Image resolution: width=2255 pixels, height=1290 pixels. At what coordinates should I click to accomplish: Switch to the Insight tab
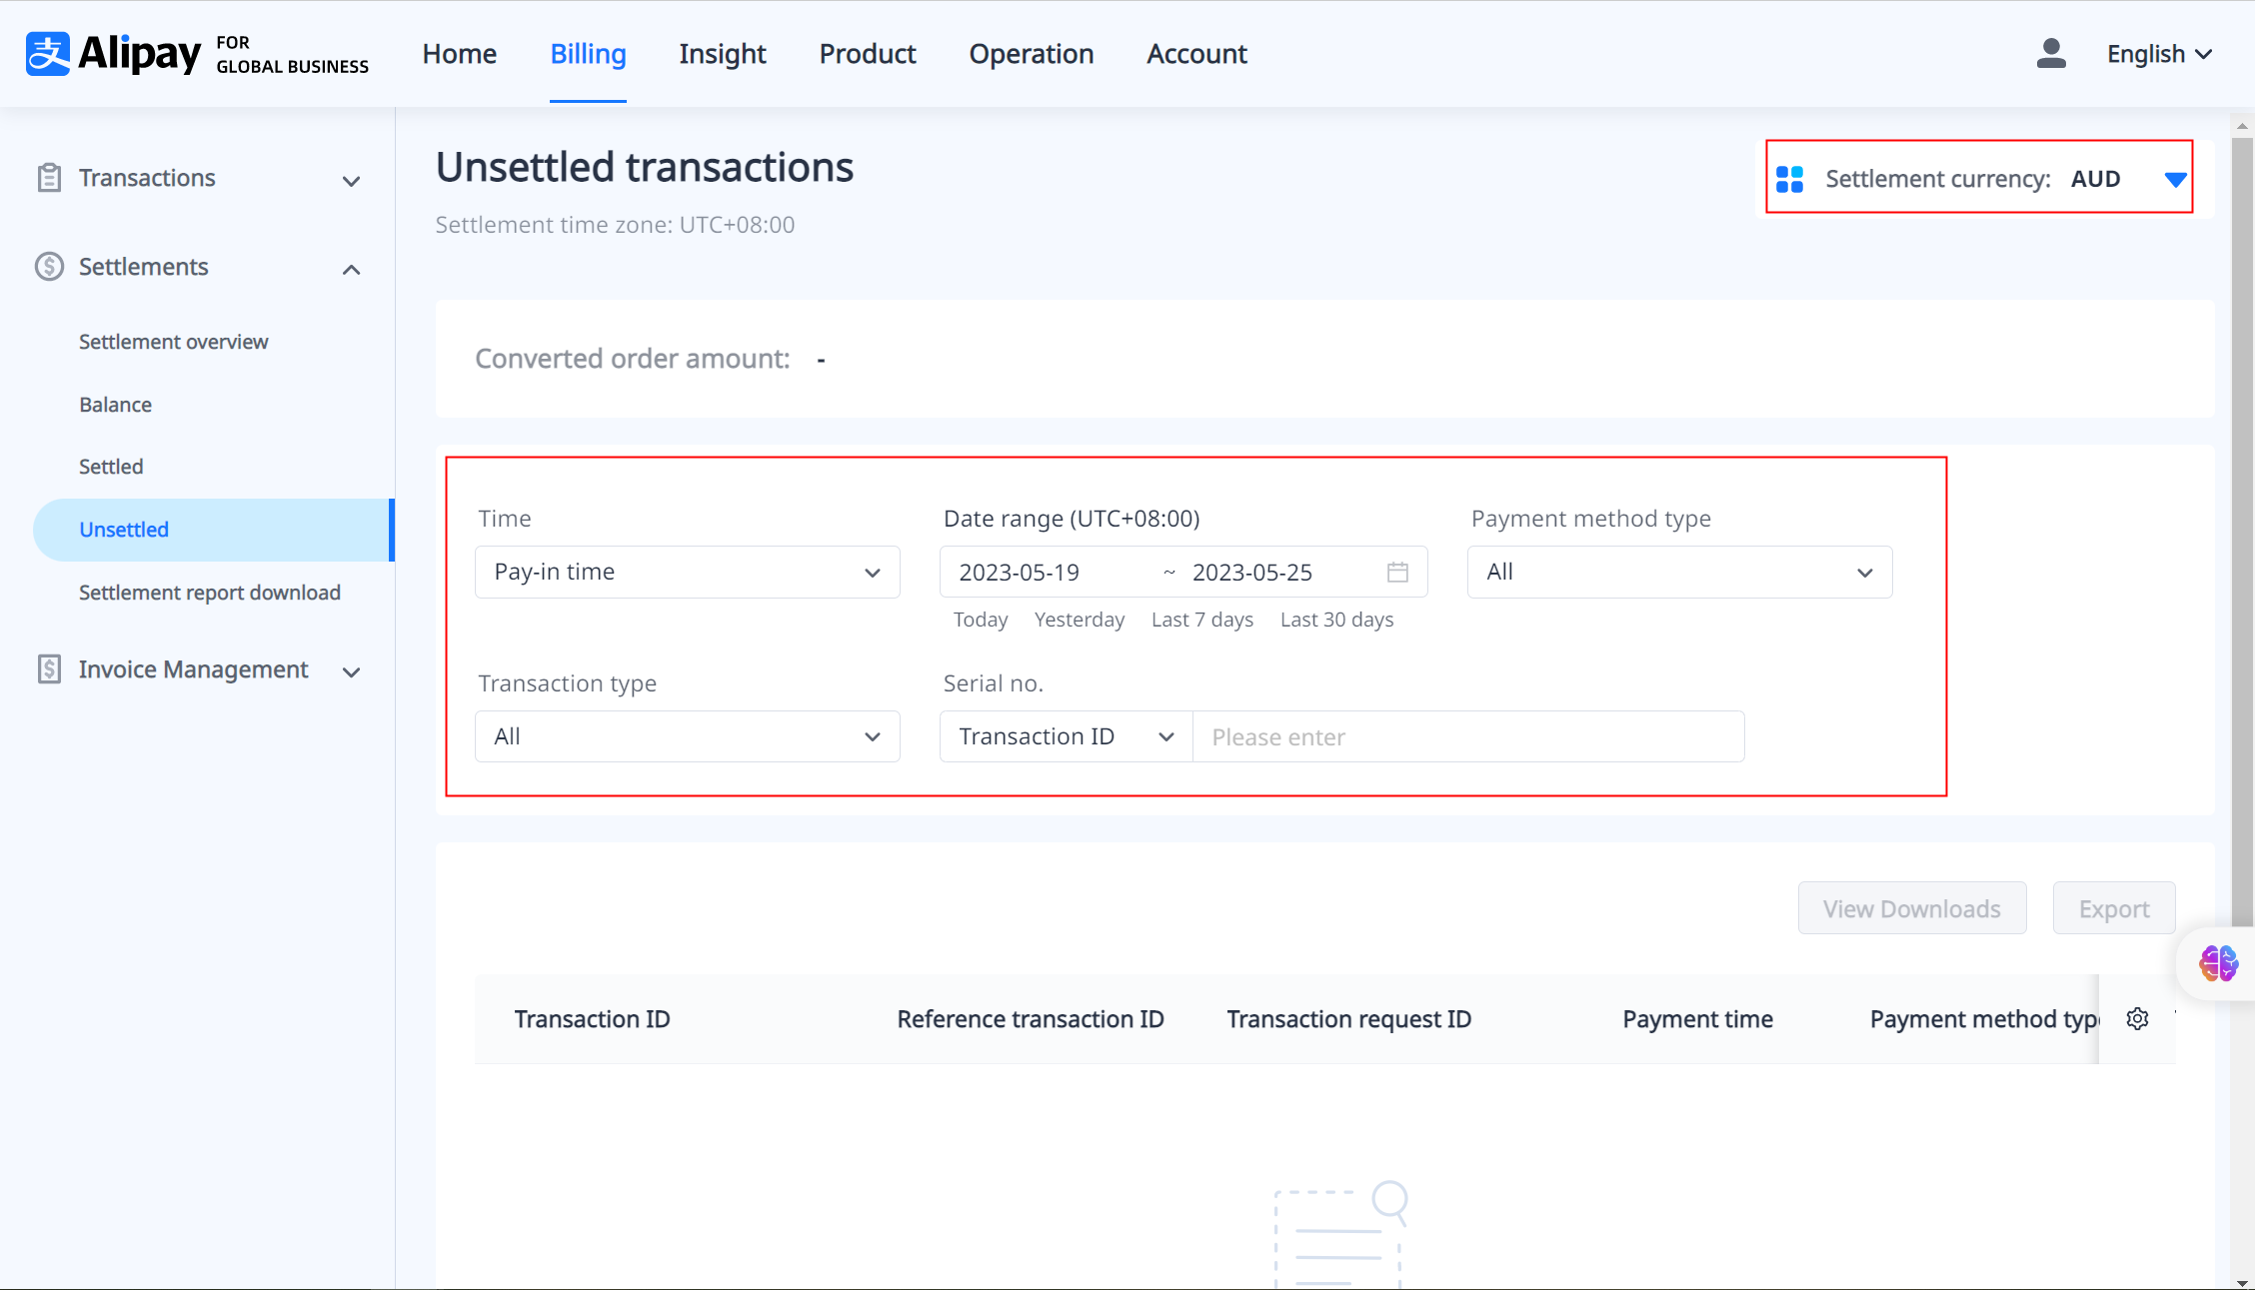coord(722,54)
